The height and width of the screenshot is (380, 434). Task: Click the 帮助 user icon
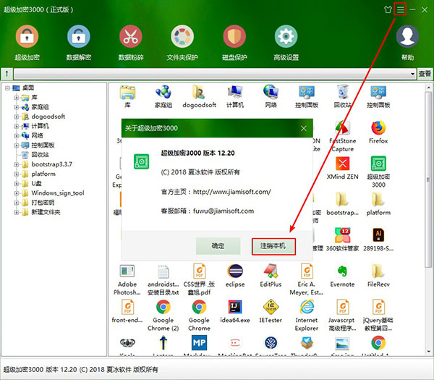(408, 37)
